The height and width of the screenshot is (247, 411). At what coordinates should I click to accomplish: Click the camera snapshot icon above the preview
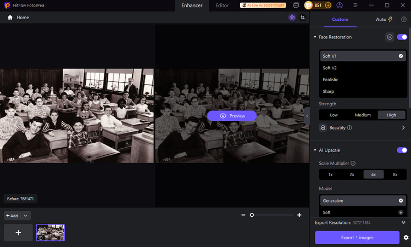pyautogui.click(x=292, y=18)
